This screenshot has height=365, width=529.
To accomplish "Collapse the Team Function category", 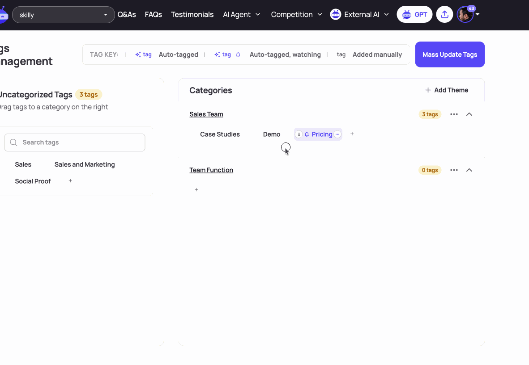I will tap(469, 170).
